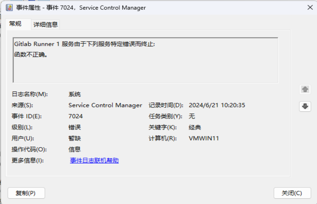317x204 pixels.
Task: Open the 详细信息 tab
Action: coord(46,25)
